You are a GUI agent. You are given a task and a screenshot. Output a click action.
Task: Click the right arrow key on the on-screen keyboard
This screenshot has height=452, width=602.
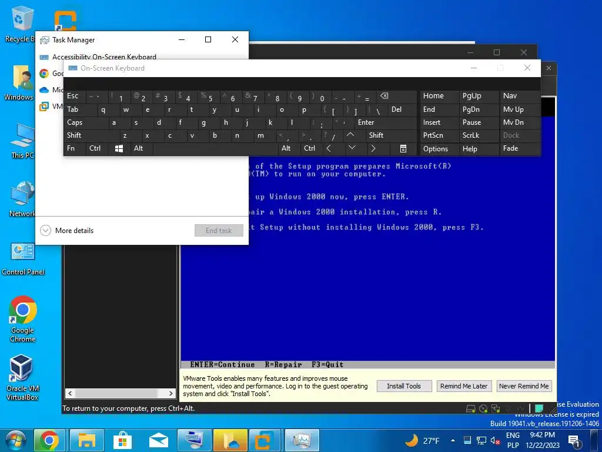coord(373,149)
